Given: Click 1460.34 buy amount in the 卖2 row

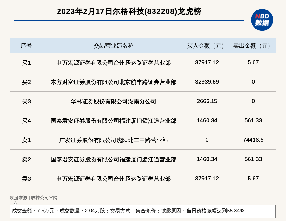Looking at the screenshot, I should pyautogui.click(x=207, y=159).
